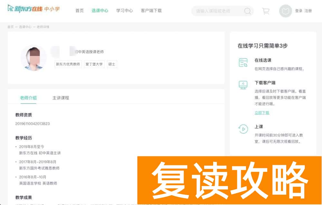Click the 新东方优秀教师 tag

tap(68, 64)
